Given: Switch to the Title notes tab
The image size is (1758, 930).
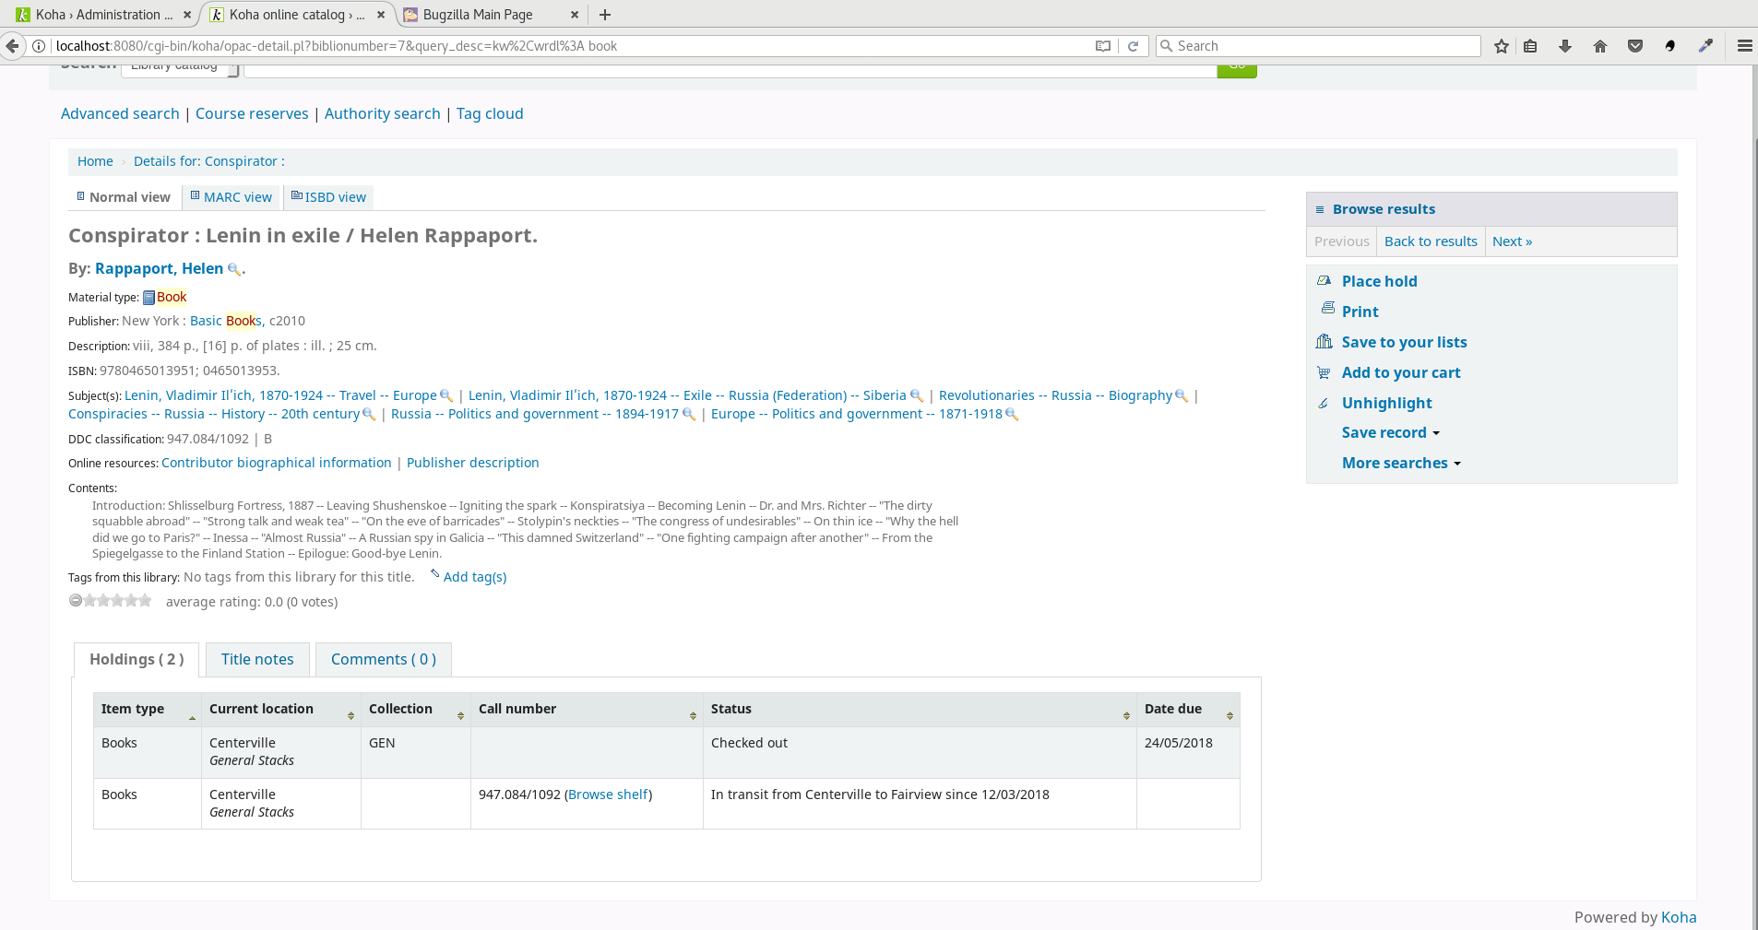Looking at the screenshot, I should point(257,659).
